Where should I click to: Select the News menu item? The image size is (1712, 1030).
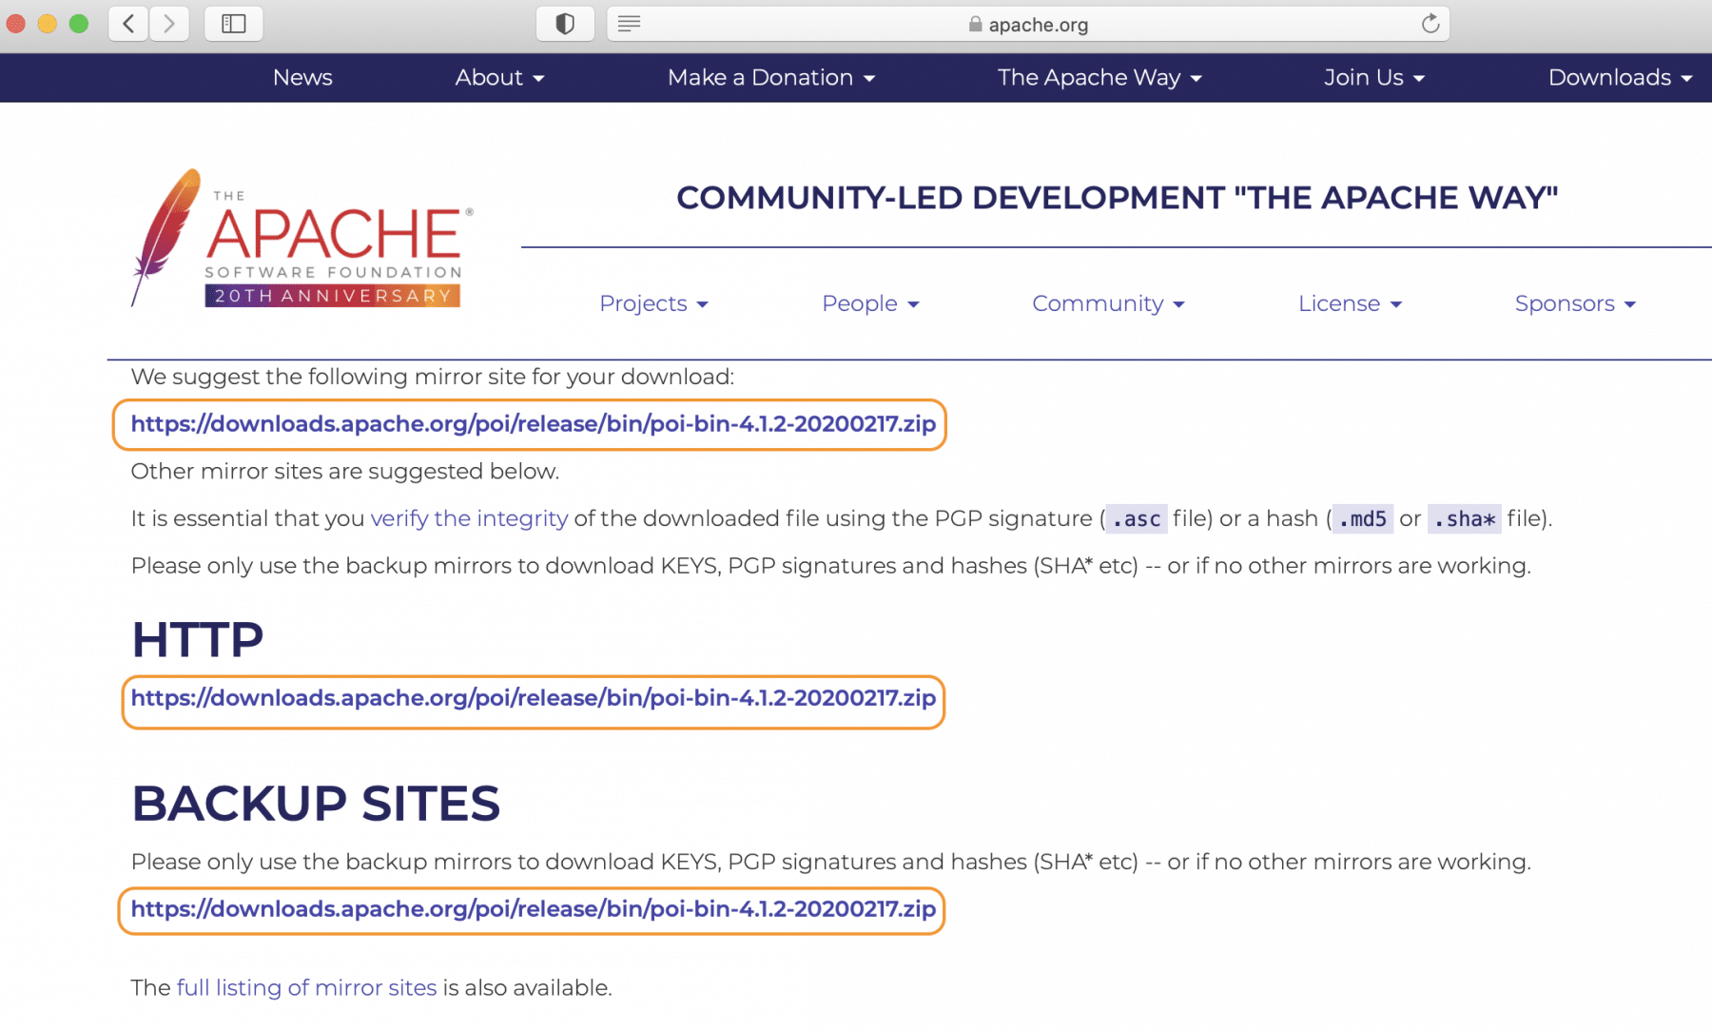[x=302, y=77]
